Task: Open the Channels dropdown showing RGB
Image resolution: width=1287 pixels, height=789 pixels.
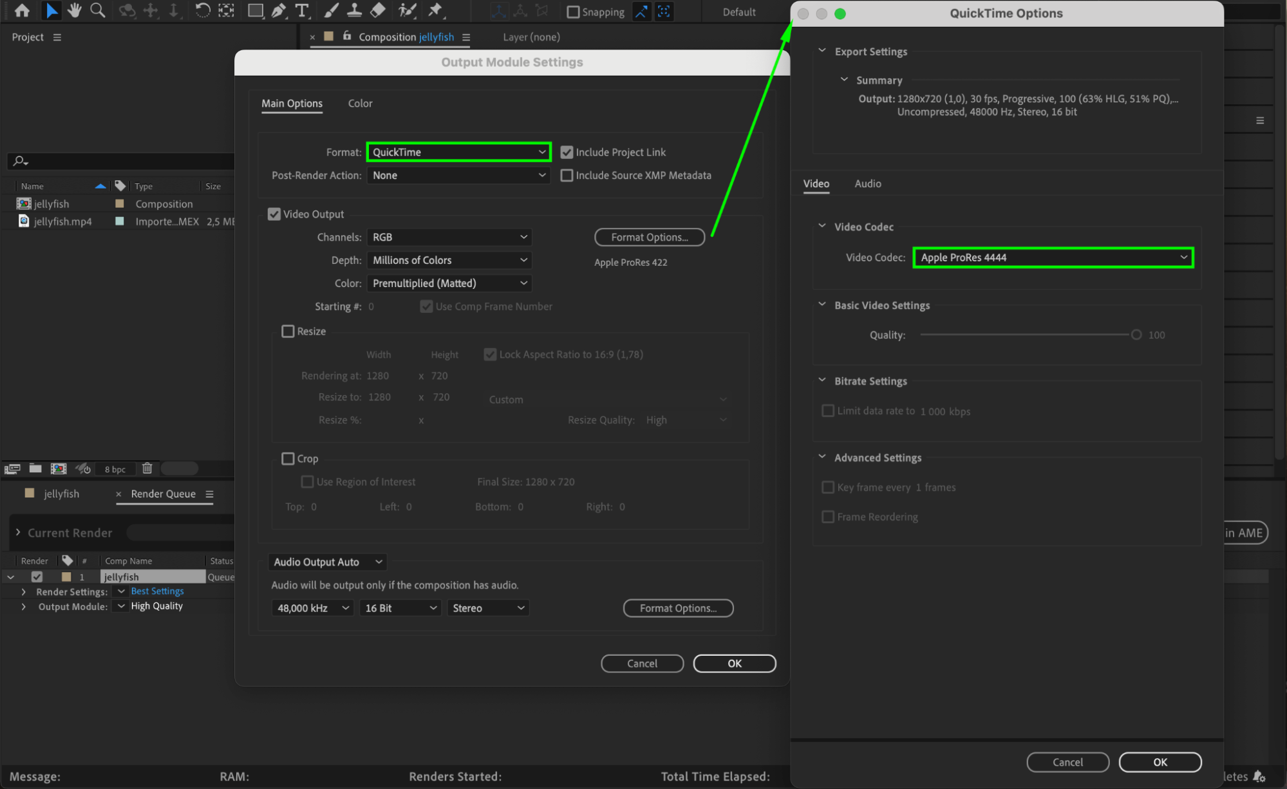Action: coord(449,237)
